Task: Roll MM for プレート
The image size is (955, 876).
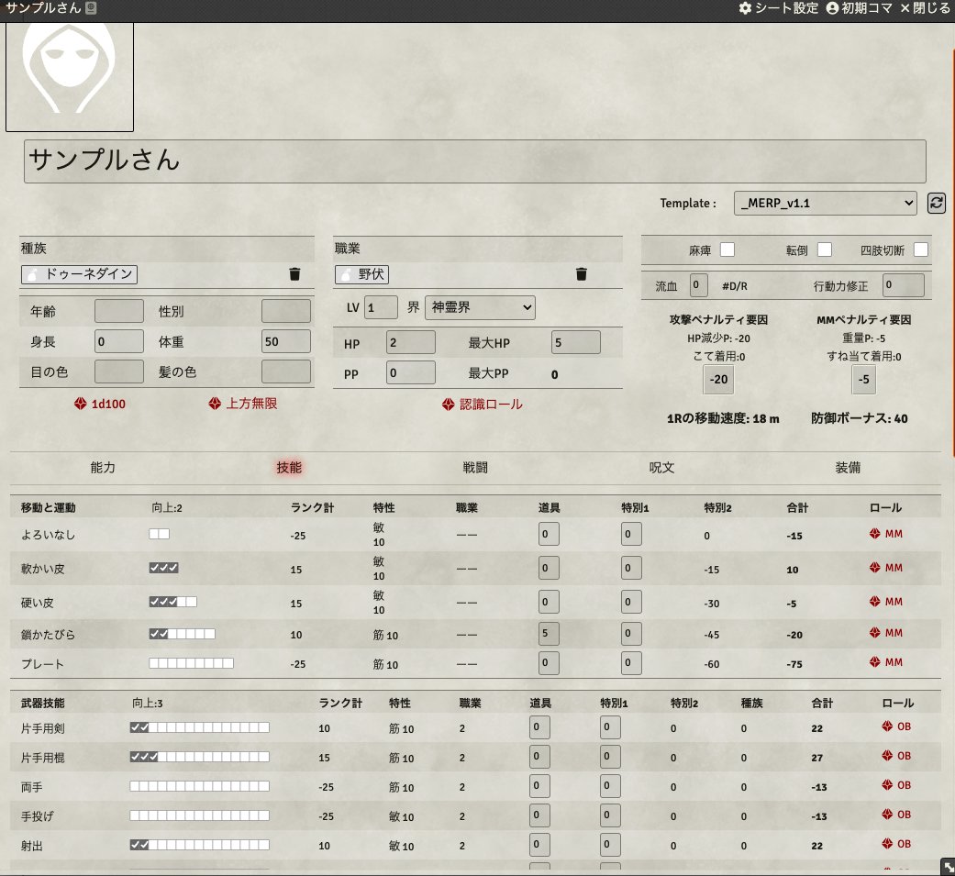Action: coord(885,662)
